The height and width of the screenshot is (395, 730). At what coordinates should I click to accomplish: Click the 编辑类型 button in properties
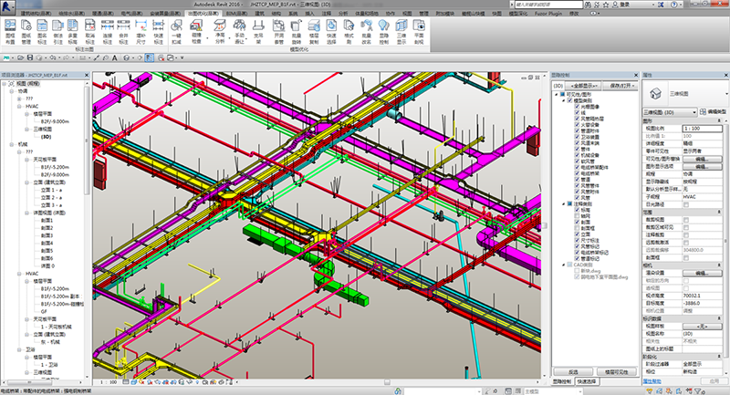713,111
